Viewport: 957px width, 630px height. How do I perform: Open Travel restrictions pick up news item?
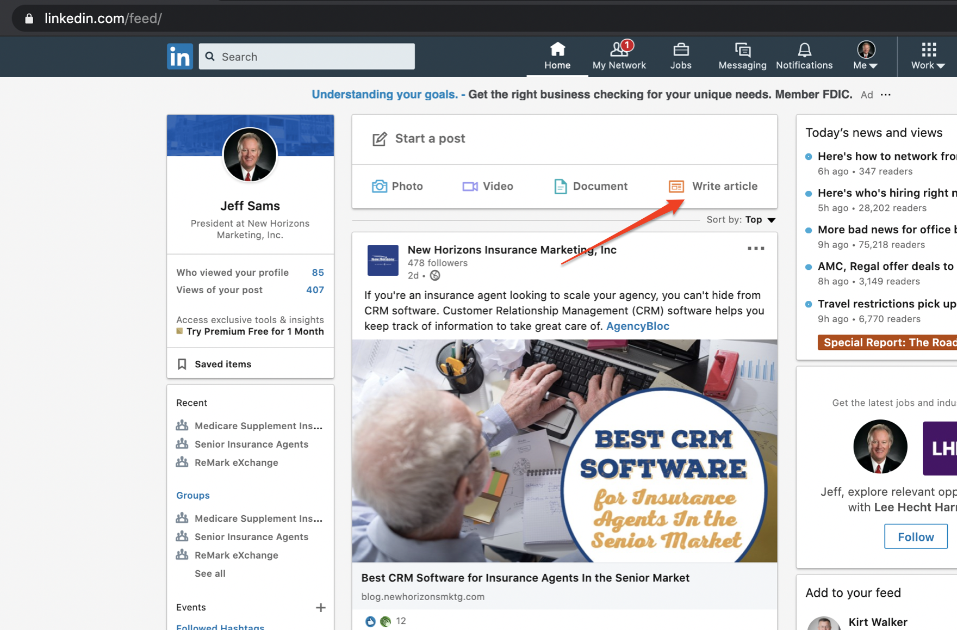(886, 304)
